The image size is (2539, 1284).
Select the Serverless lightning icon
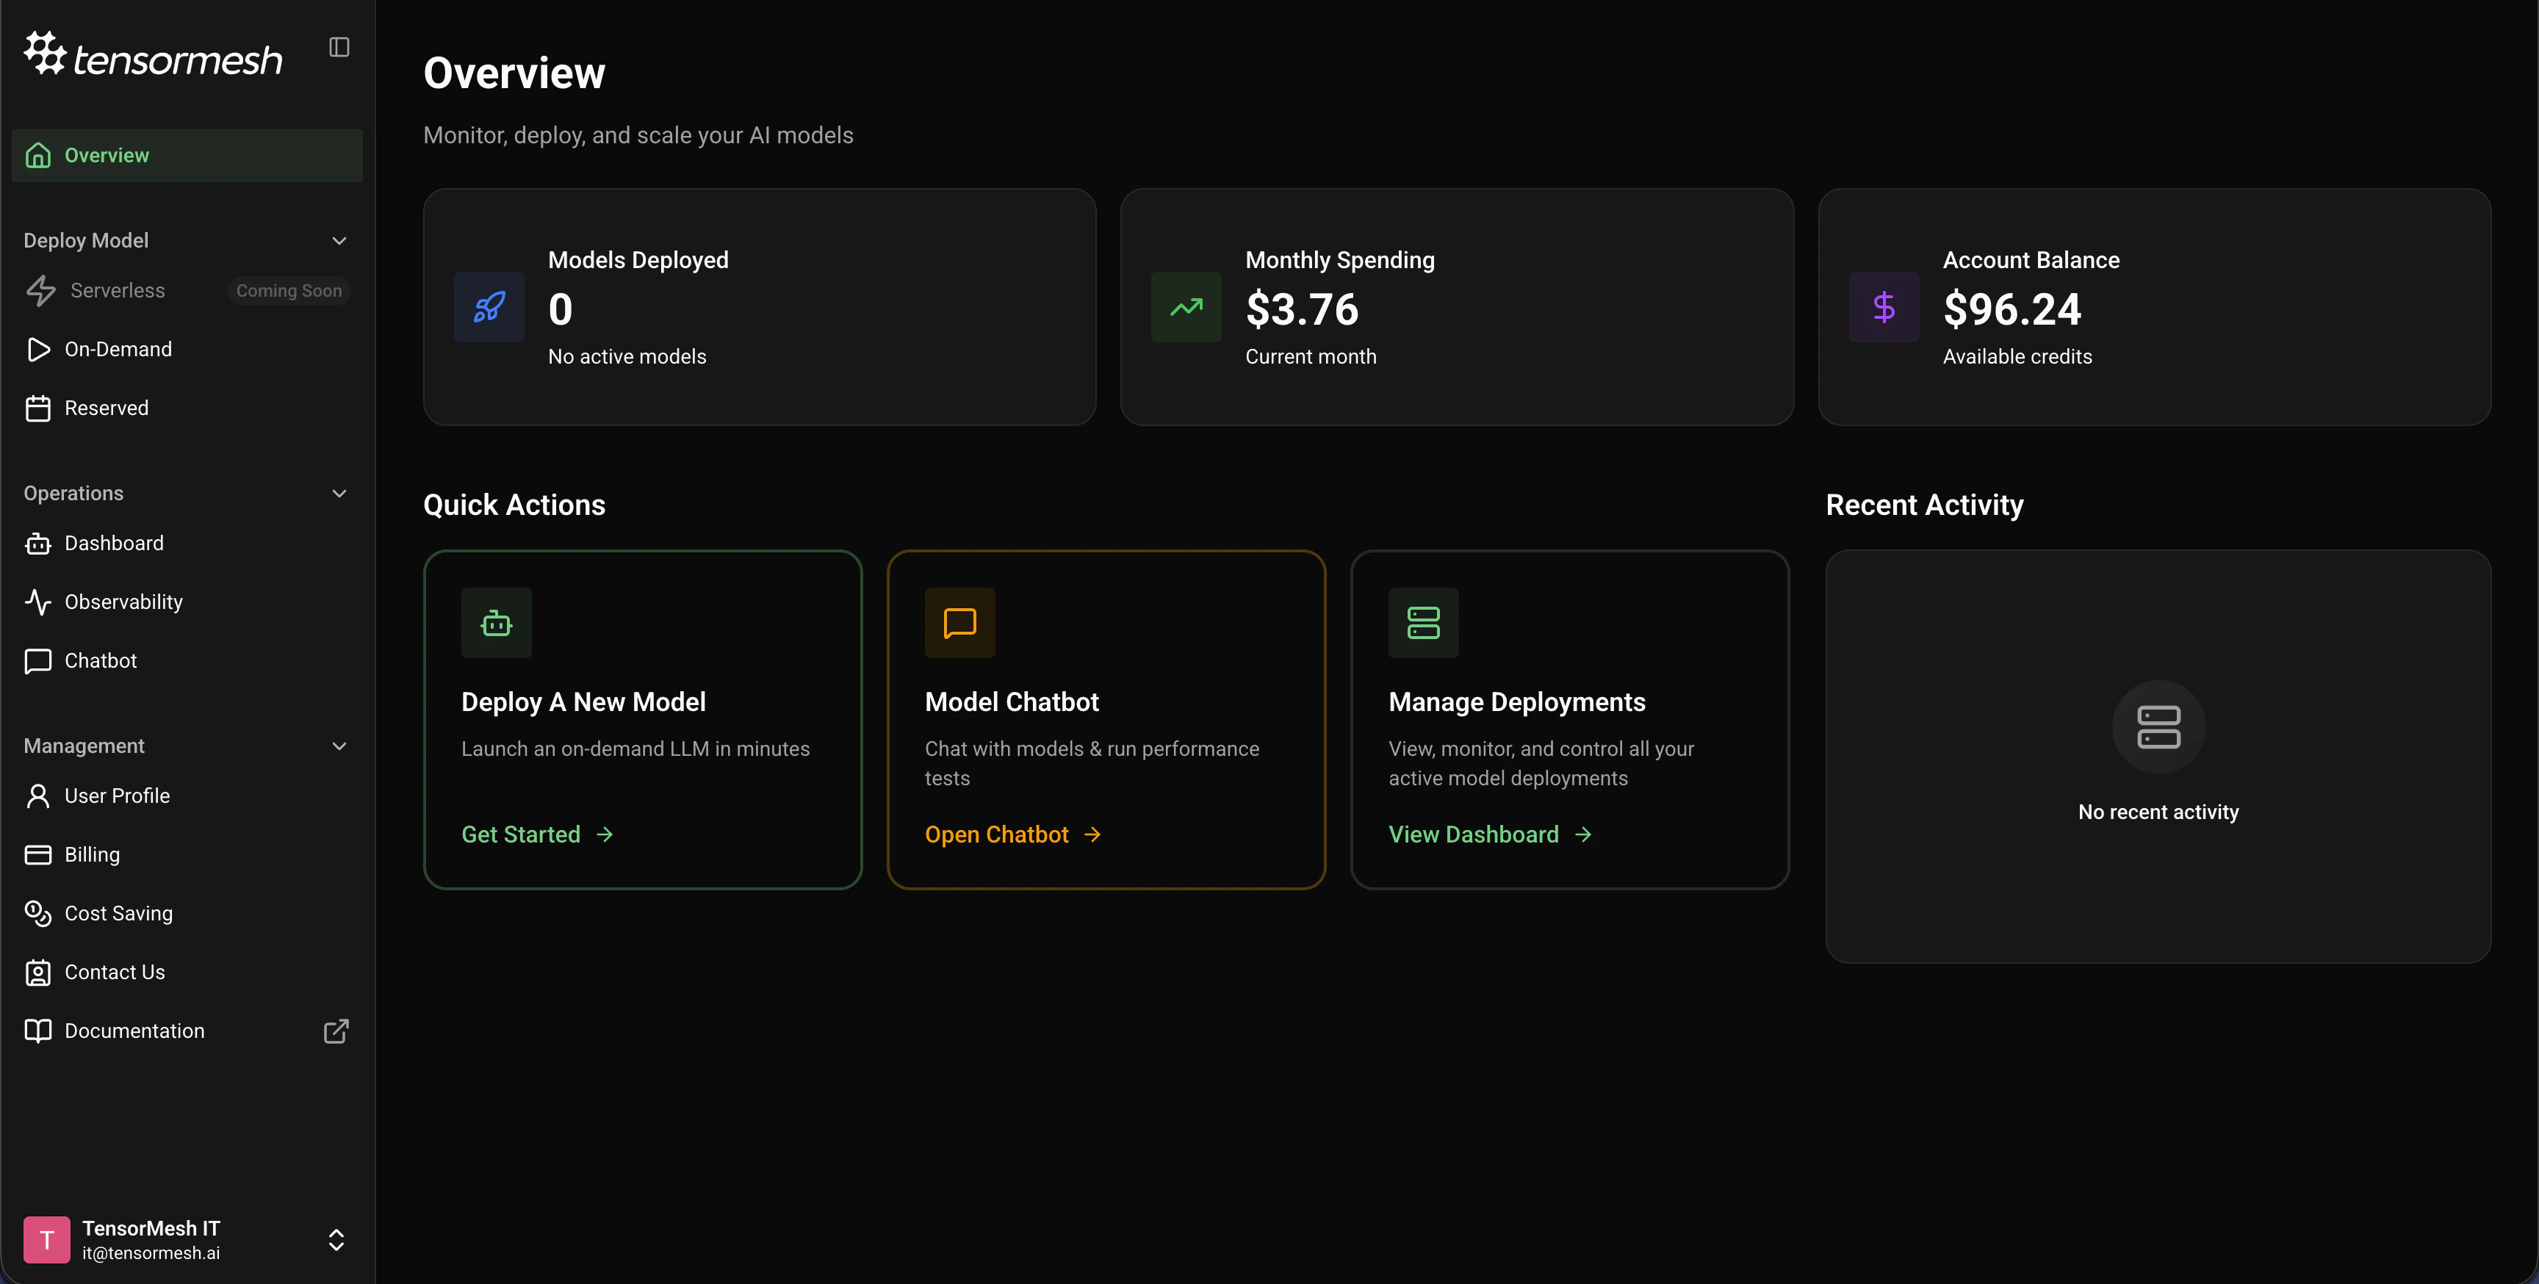[40, 291]
